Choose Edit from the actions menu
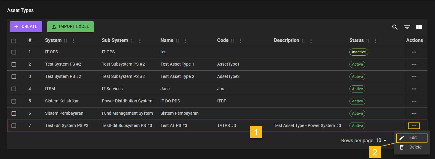The image size is (435, 159). 412,138
